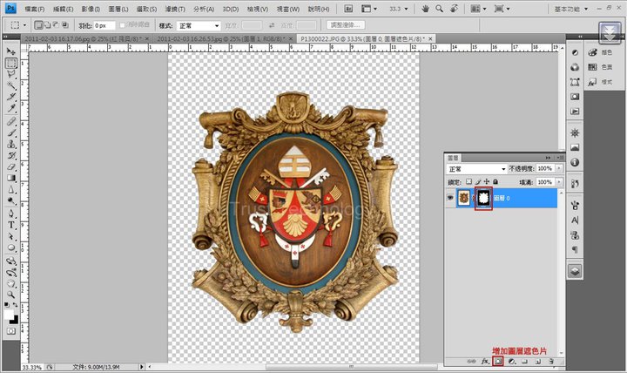The height and width of the screenshot is (373, 627).
Task: Switch to 2011-02-03 16.17.06.jpg tab
Action: (84, 39)
